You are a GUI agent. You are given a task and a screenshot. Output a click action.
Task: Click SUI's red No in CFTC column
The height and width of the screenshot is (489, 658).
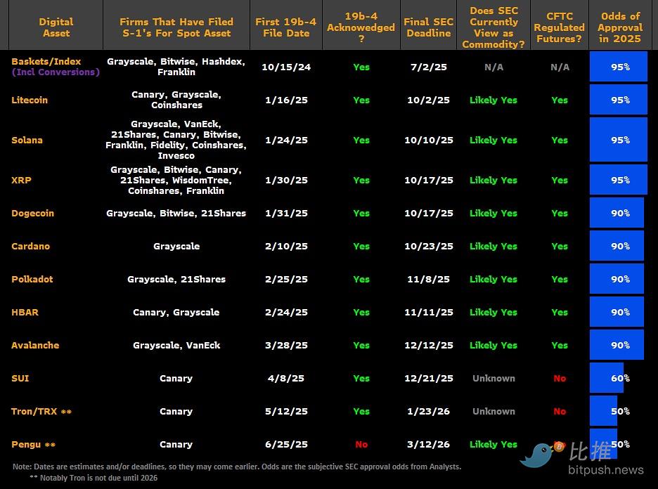(x=559, y=378)
